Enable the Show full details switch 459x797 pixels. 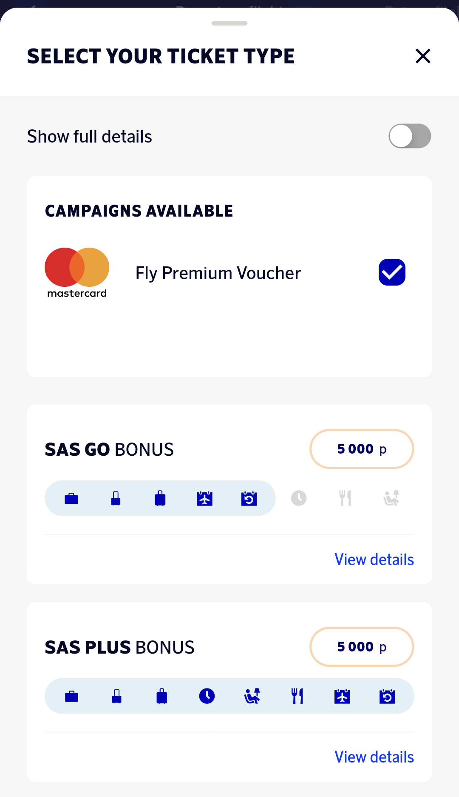tap(410, 136)
